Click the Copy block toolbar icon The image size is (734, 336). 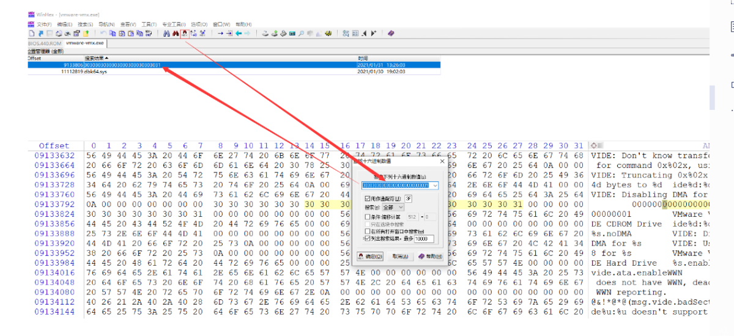[113, 33]
